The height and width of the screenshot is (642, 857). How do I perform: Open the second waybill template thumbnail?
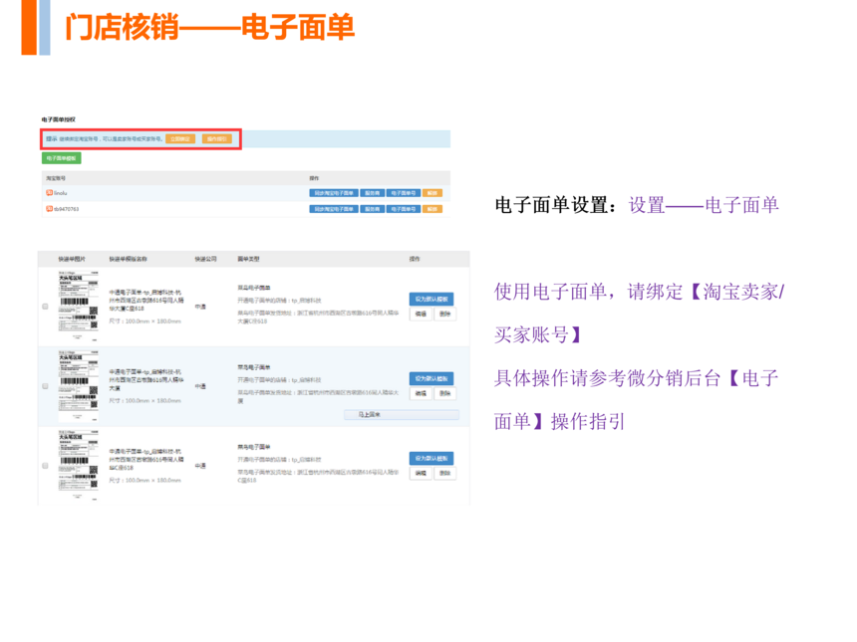[78, 381]
